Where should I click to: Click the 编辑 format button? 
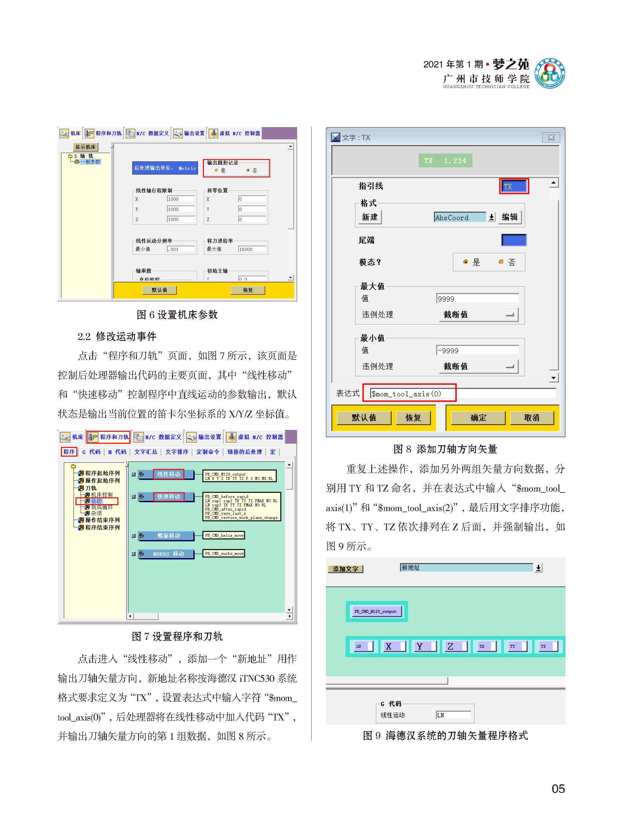coord(510,217)
